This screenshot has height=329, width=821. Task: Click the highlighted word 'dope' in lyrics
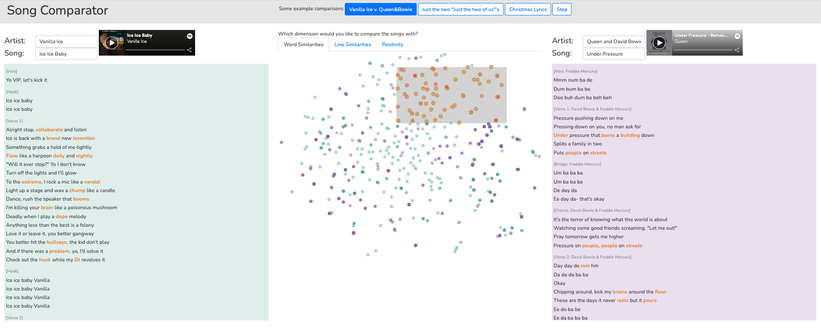(62, 216)
